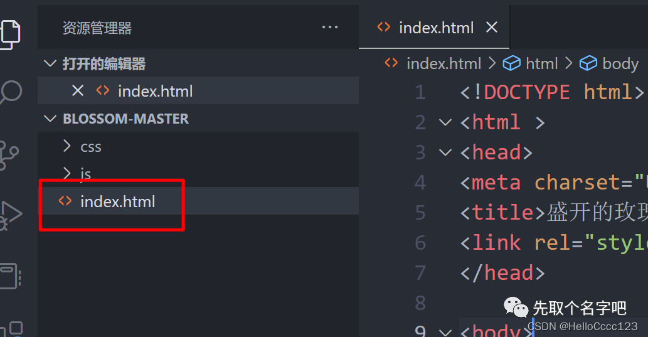Fold the html tag on line 2
Image resolution: width=648 pixels, height=337 pixels.
[445, 122]
